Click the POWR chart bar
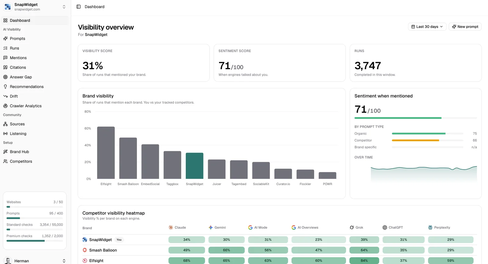 click(x=328, y=176)
